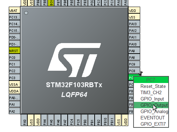This screenshot has width=177, height=132.
Task: Click the STM32F103RBTx chip name label
Action: [74, 85]
